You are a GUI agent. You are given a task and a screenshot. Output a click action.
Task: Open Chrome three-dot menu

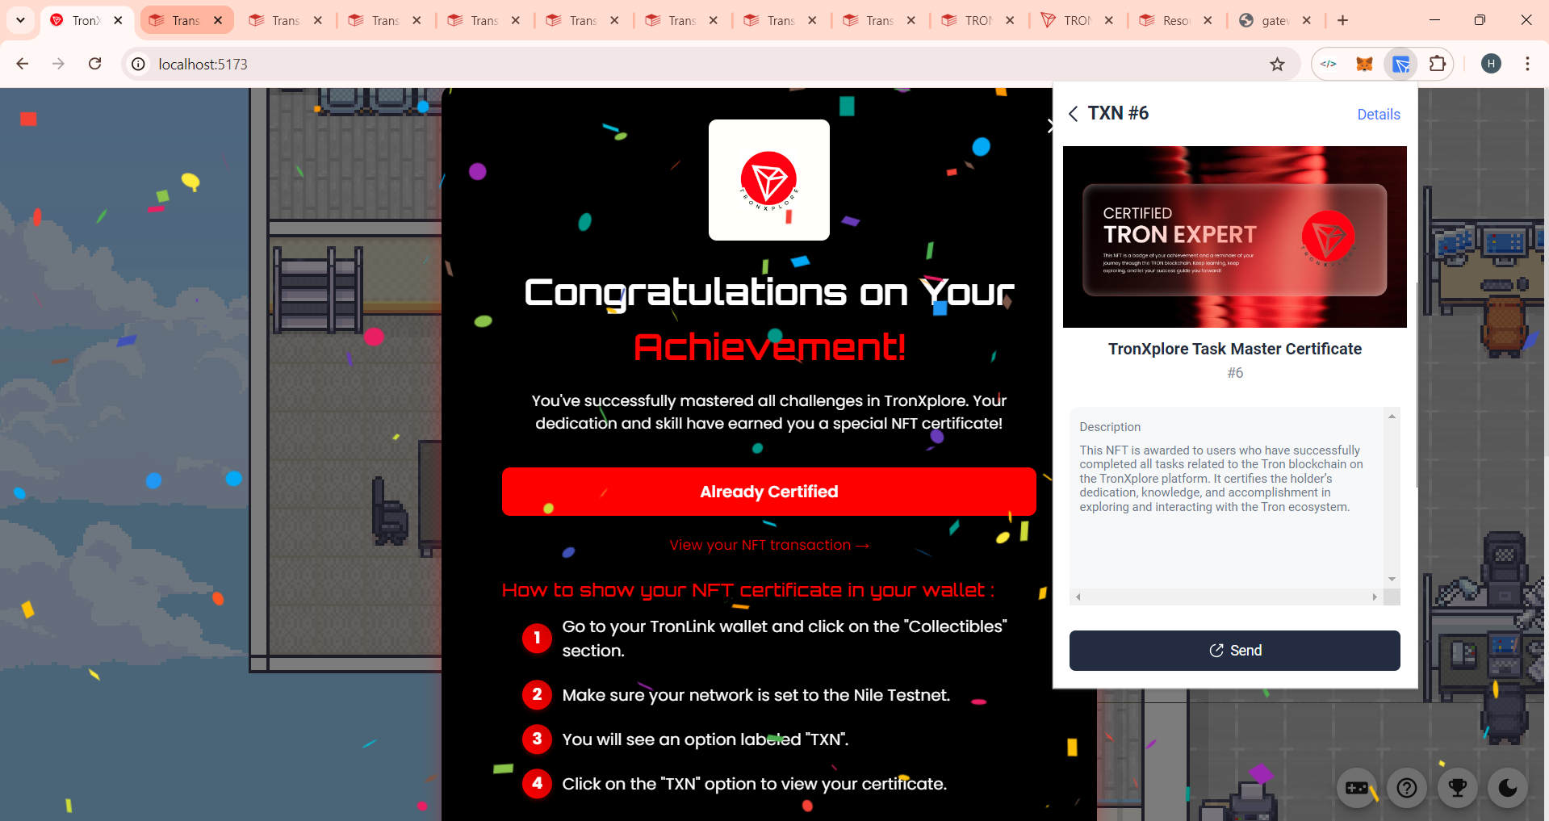click(x=1527, y=64)
